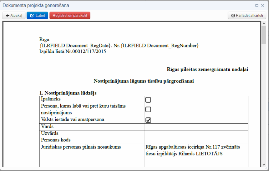
Task: Tick the 'Persona, kuras labā' checkbox
Action: pos(148,110)
